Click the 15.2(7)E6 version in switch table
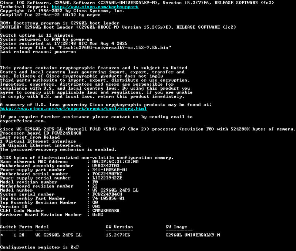This screenshot has width=296, height=251. point(118,235)
